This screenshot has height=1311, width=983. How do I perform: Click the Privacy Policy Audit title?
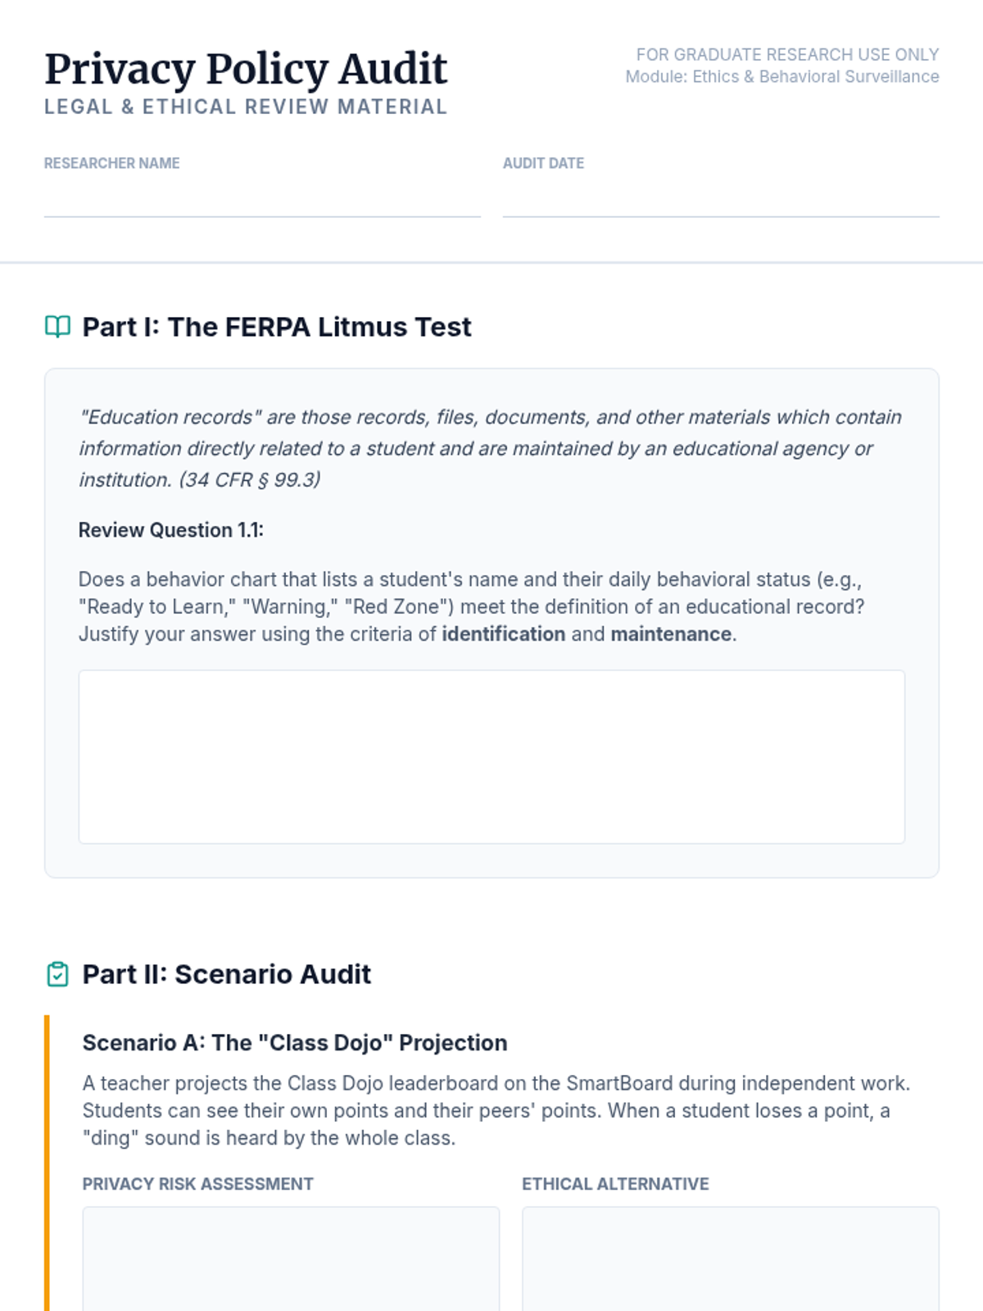click(x=246, y=69)
